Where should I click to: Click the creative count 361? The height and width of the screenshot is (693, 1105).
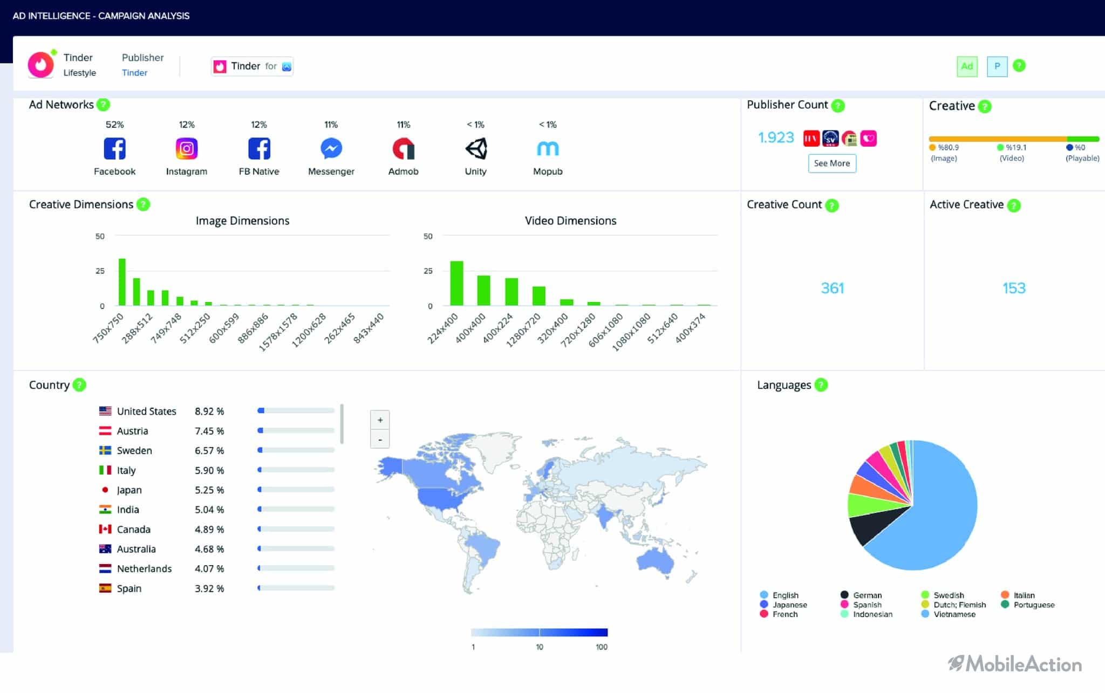[x=832, y=288]
